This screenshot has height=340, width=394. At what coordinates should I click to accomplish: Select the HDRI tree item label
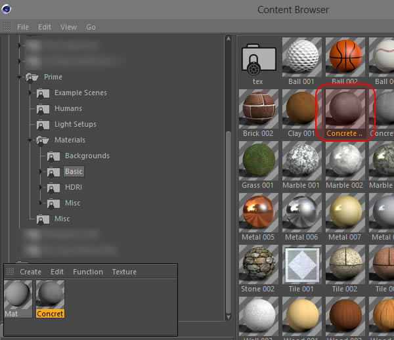[74, 187]
